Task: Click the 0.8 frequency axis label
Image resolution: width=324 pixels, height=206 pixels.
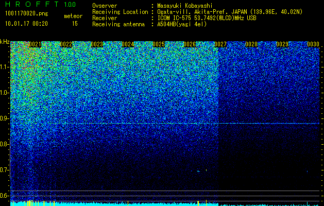Action: click(x=4, y=144)
